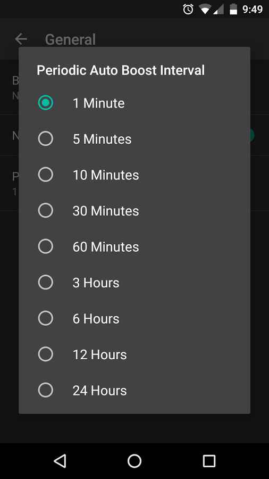Image resolution: width=269 pixels, height=479 pixels.
Task: Choose the 60 Minutes interval option
Action: tap(134, 246)
